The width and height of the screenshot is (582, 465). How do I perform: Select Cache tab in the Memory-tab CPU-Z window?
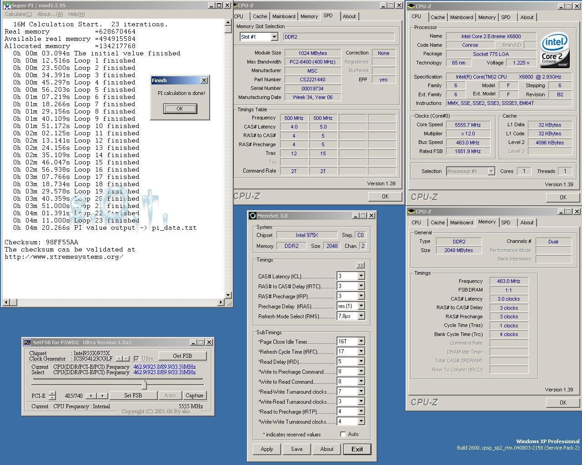point(437,223)
